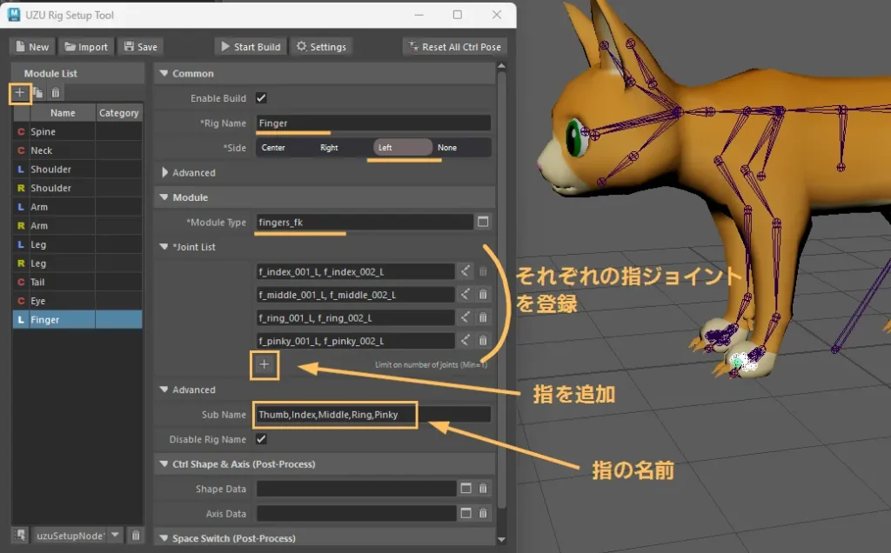Click scrollbar down arrow in properties panel

click(501, 539)
